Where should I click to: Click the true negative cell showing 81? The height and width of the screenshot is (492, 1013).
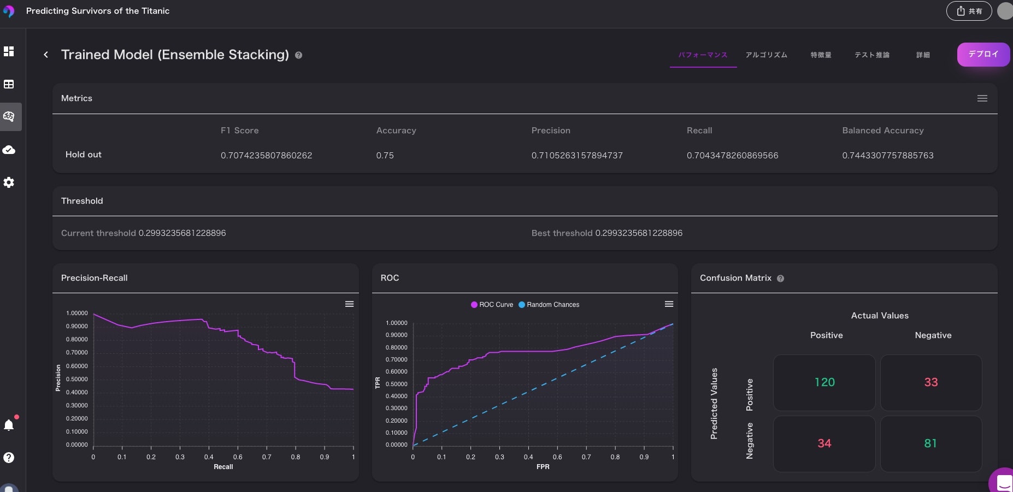(931, 443)
